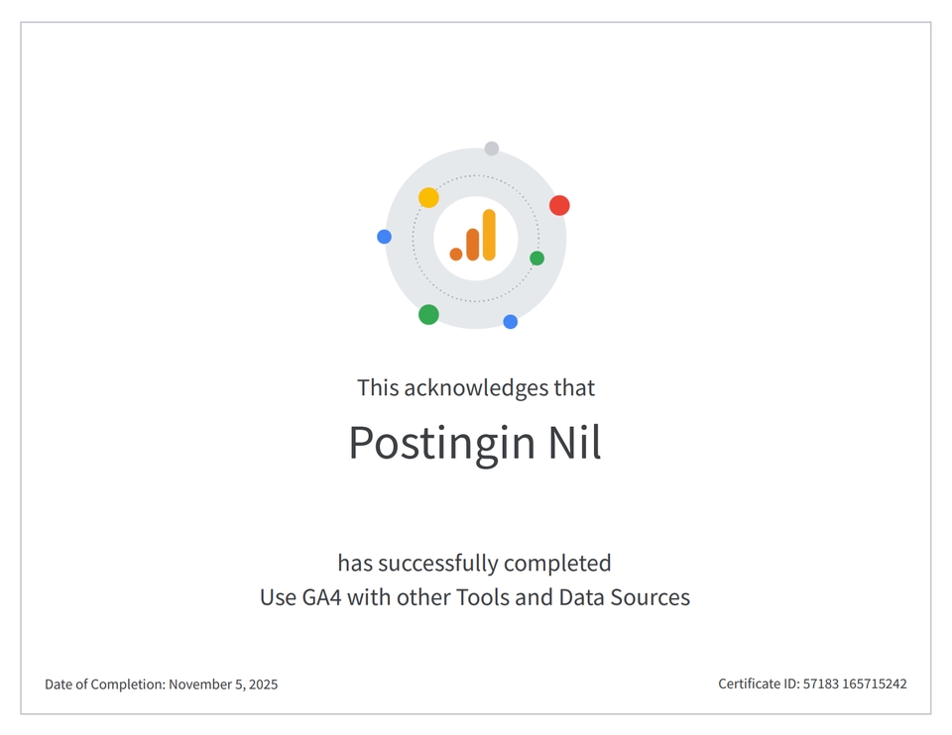Click the recipient name Postingin Nil
The image size is (952, 735).
tap(475, 444)
